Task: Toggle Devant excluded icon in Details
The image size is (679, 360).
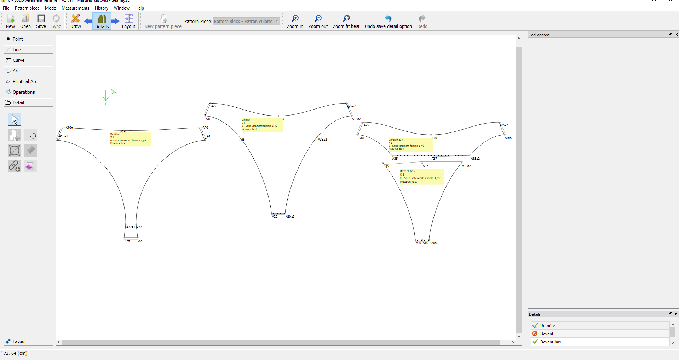Action: click(x=535, y=334)
